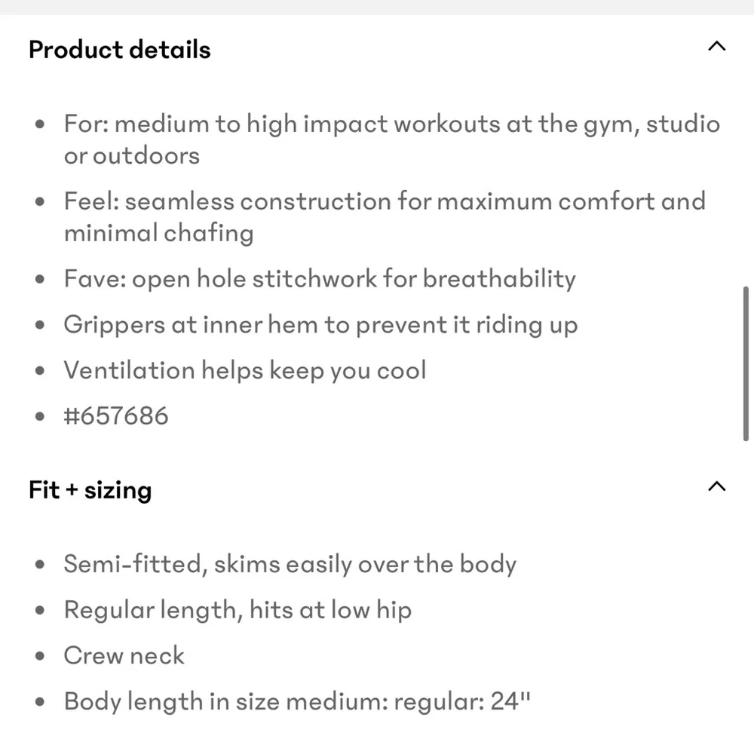The height and width of the screenshot is (754, 754).
Task: Select the medium to high impact workouts bullet
Action: pyautogui.click(x=391, y=139)
